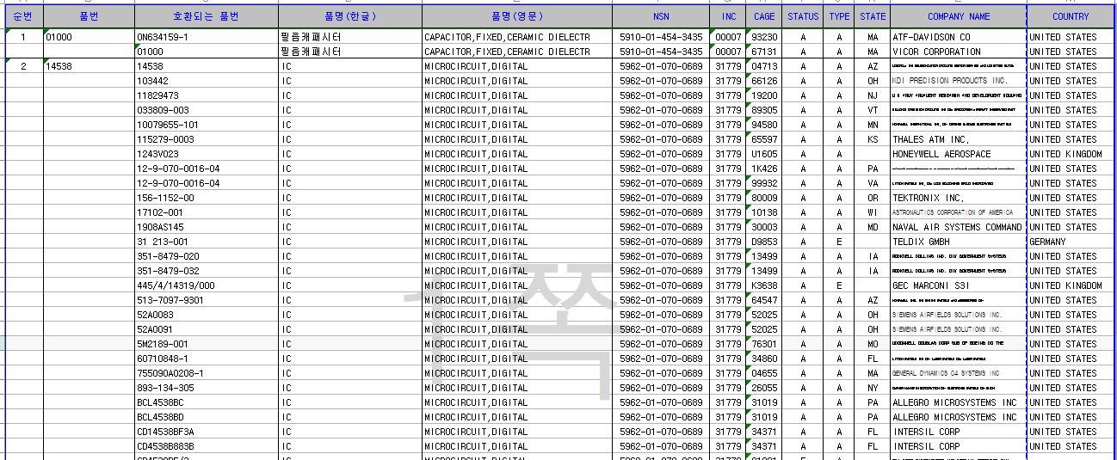The width and height of the screenshot is (1117, 460).
Task: Select part number cell 893-134-305
Action: tap(207, 388)
